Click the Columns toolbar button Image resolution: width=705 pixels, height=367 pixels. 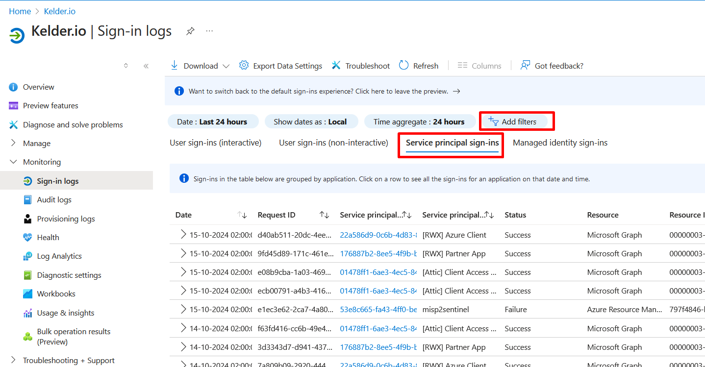point(479,66)
